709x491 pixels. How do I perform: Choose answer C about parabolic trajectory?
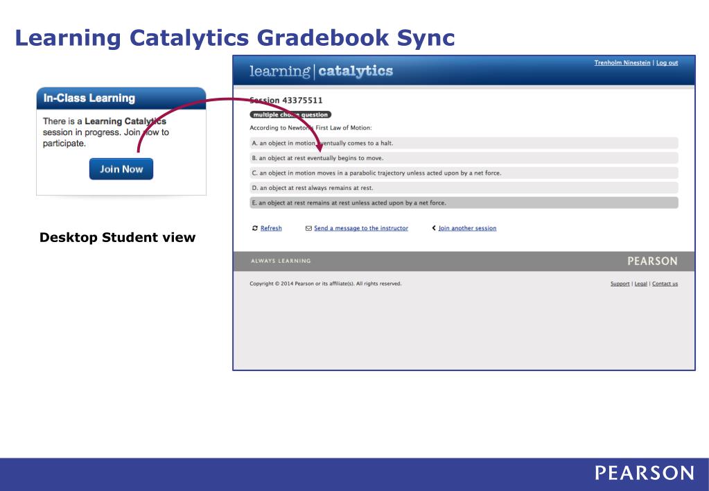[464, 173]
